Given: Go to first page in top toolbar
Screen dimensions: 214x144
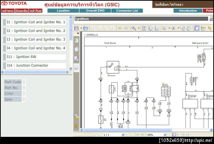Looking at the screenshot, I should tap(93, 28).
